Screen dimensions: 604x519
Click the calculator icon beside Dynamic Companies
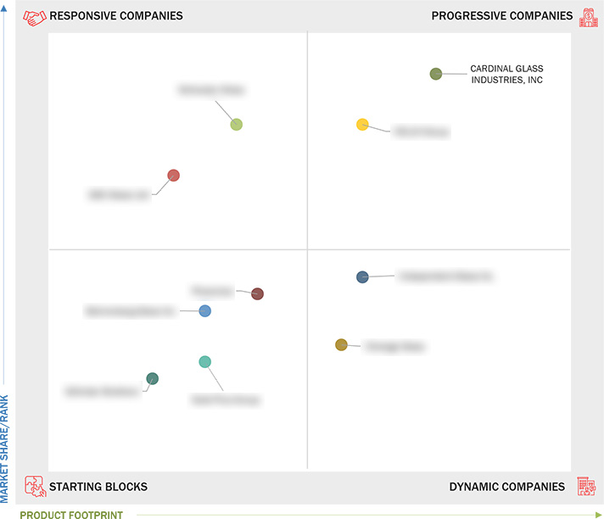point(586,486)
